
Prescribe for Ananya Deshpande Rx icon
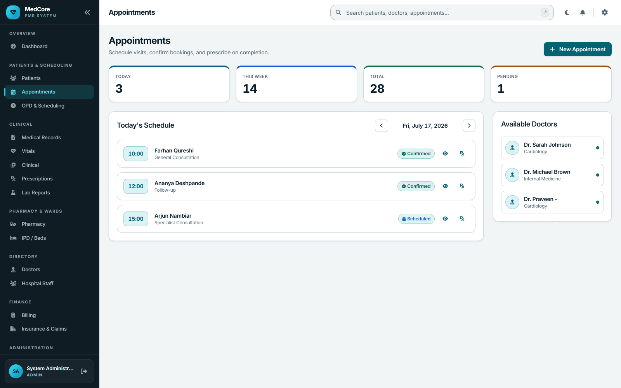point(462,186)
